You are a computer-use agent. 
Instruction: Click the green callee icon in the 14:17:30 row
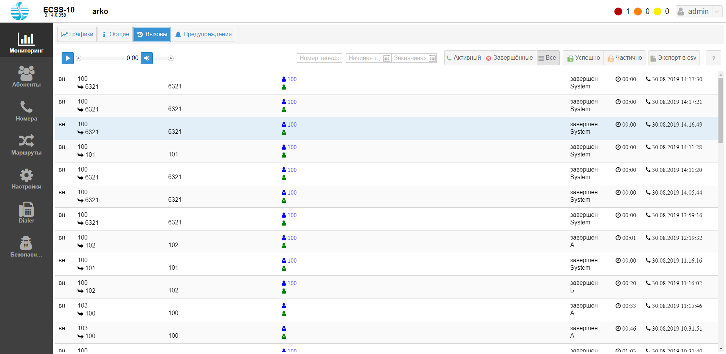[284, 87]
